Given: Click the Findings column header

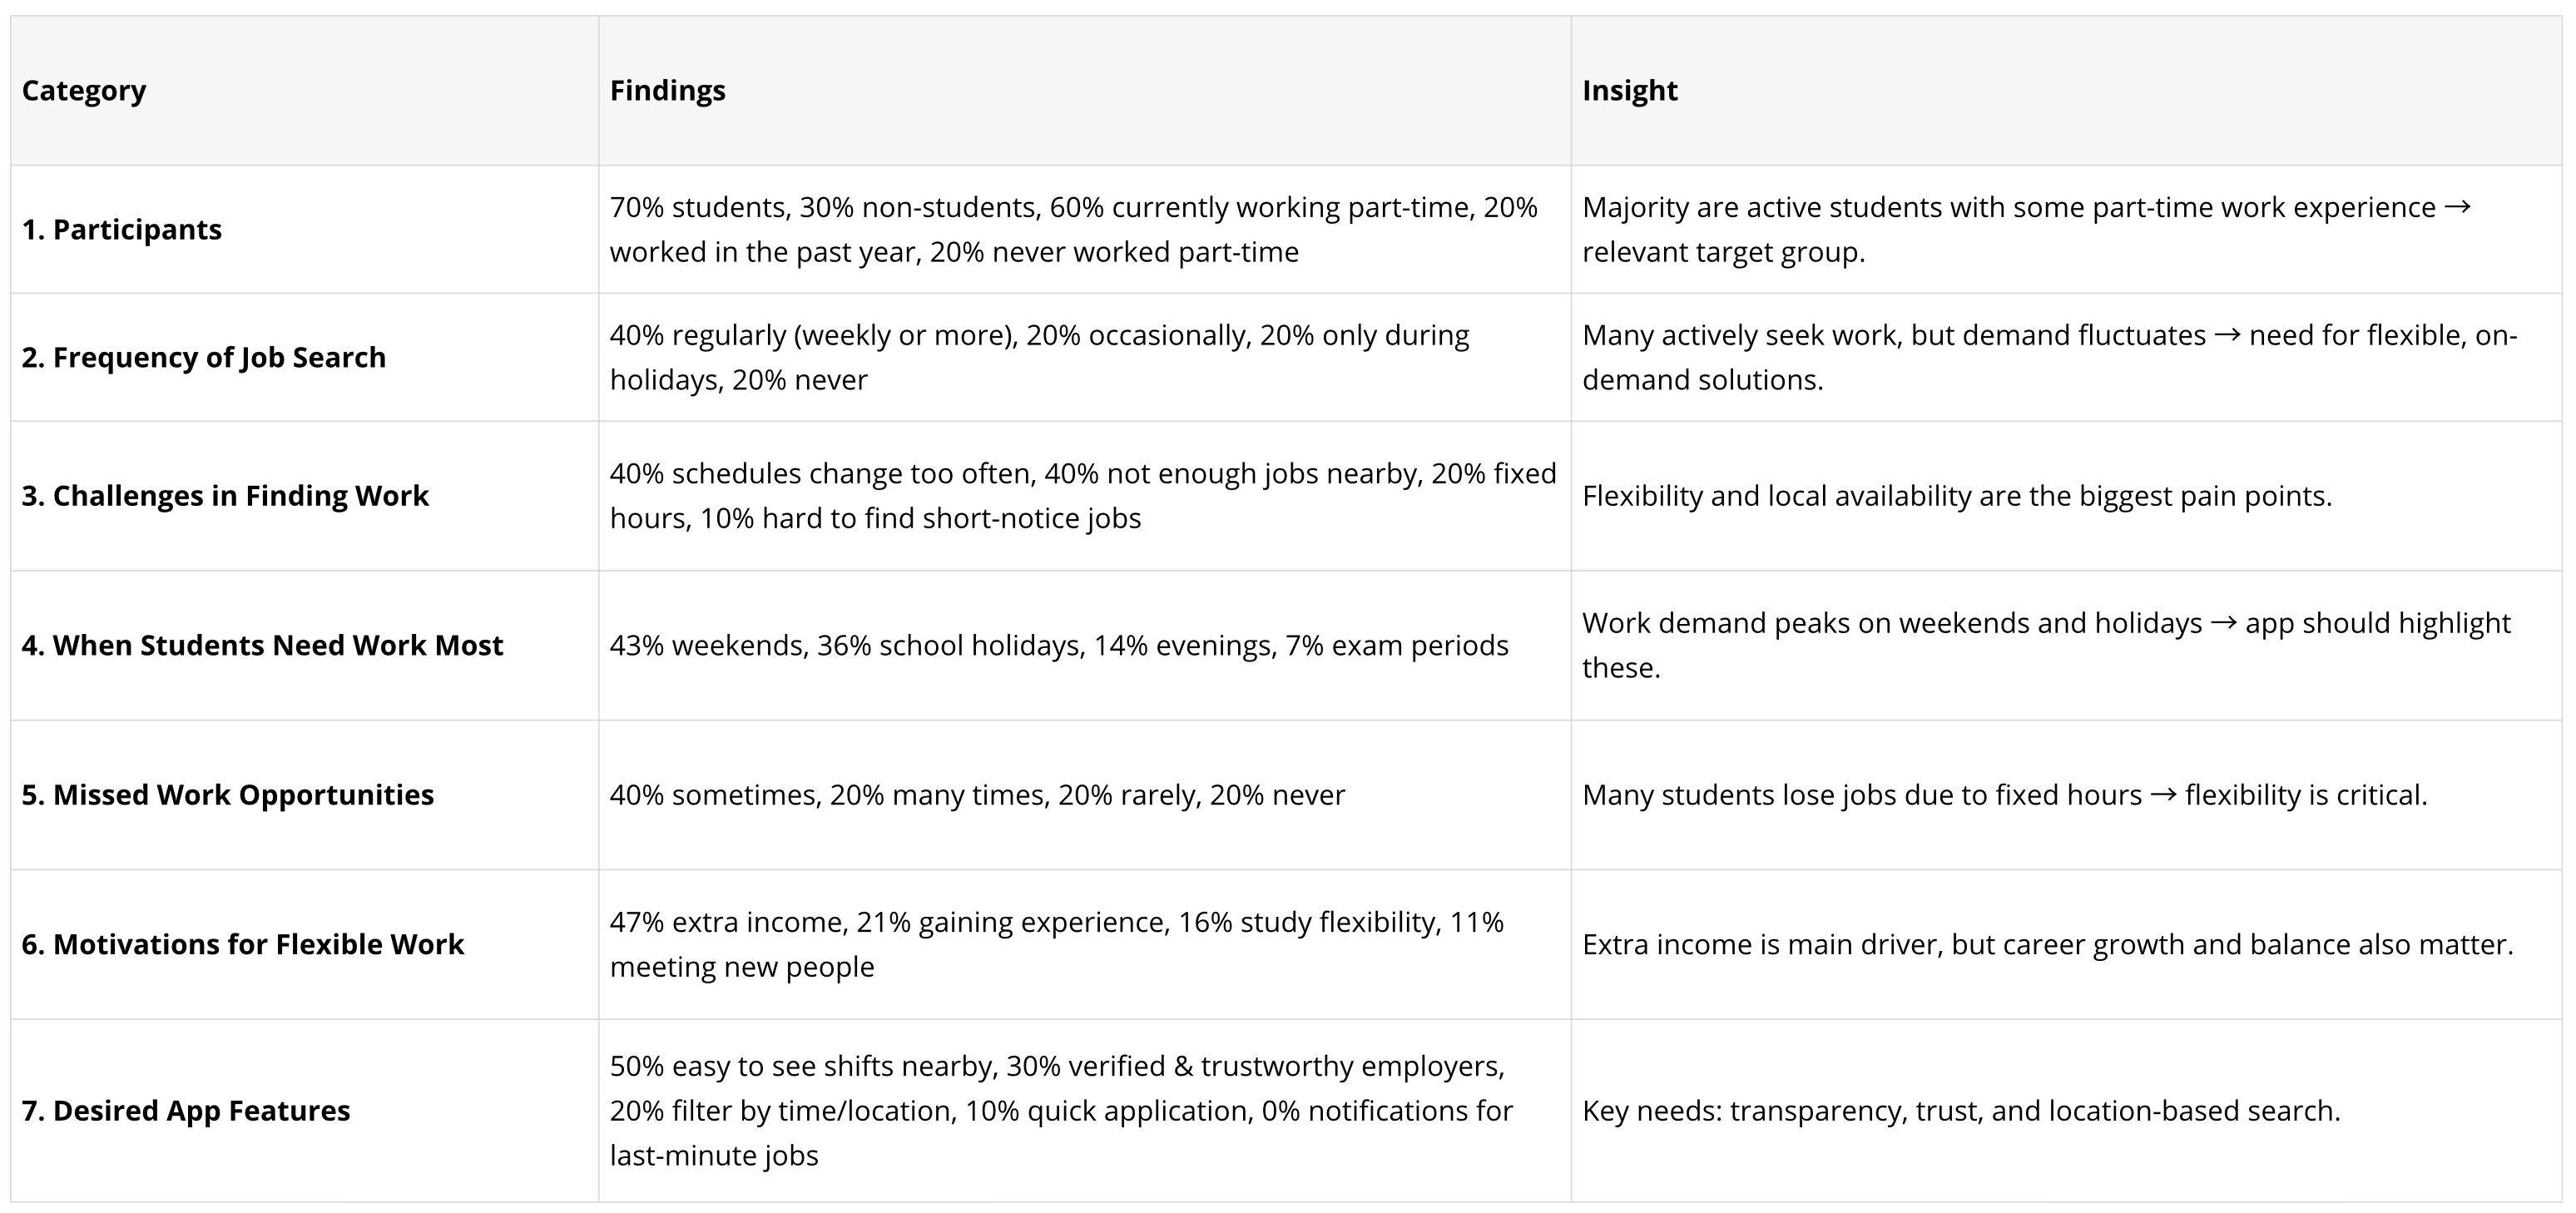Looking at the screenshot, I should click(x=667, y=90).
